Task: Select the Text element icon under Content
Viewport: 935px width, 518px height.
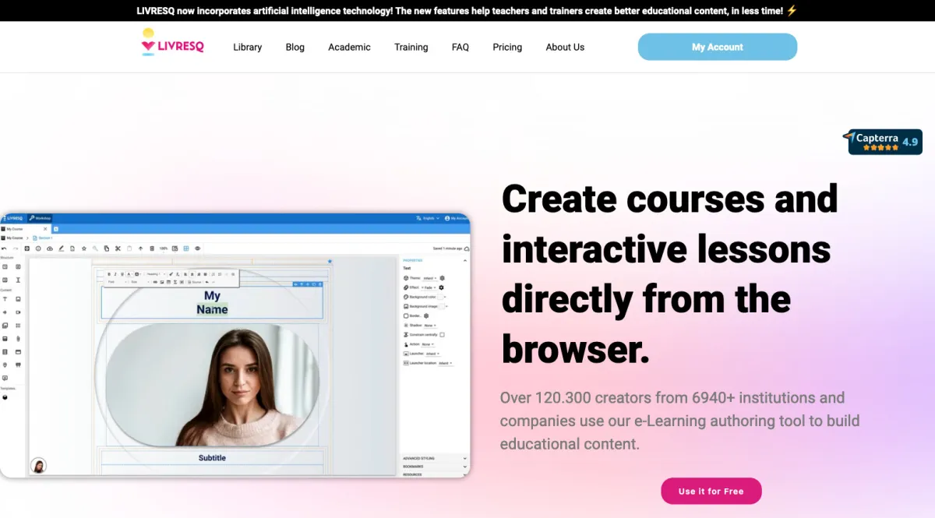Action: click(x=5, y=299)
